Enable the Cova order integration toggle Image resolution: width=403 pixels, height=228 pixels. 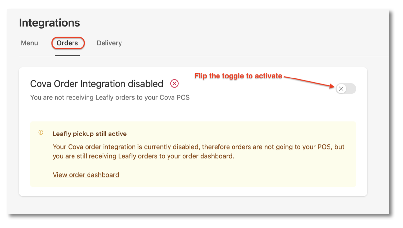346,89
